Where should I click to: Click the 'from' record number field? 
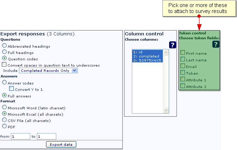click(20, 136)
